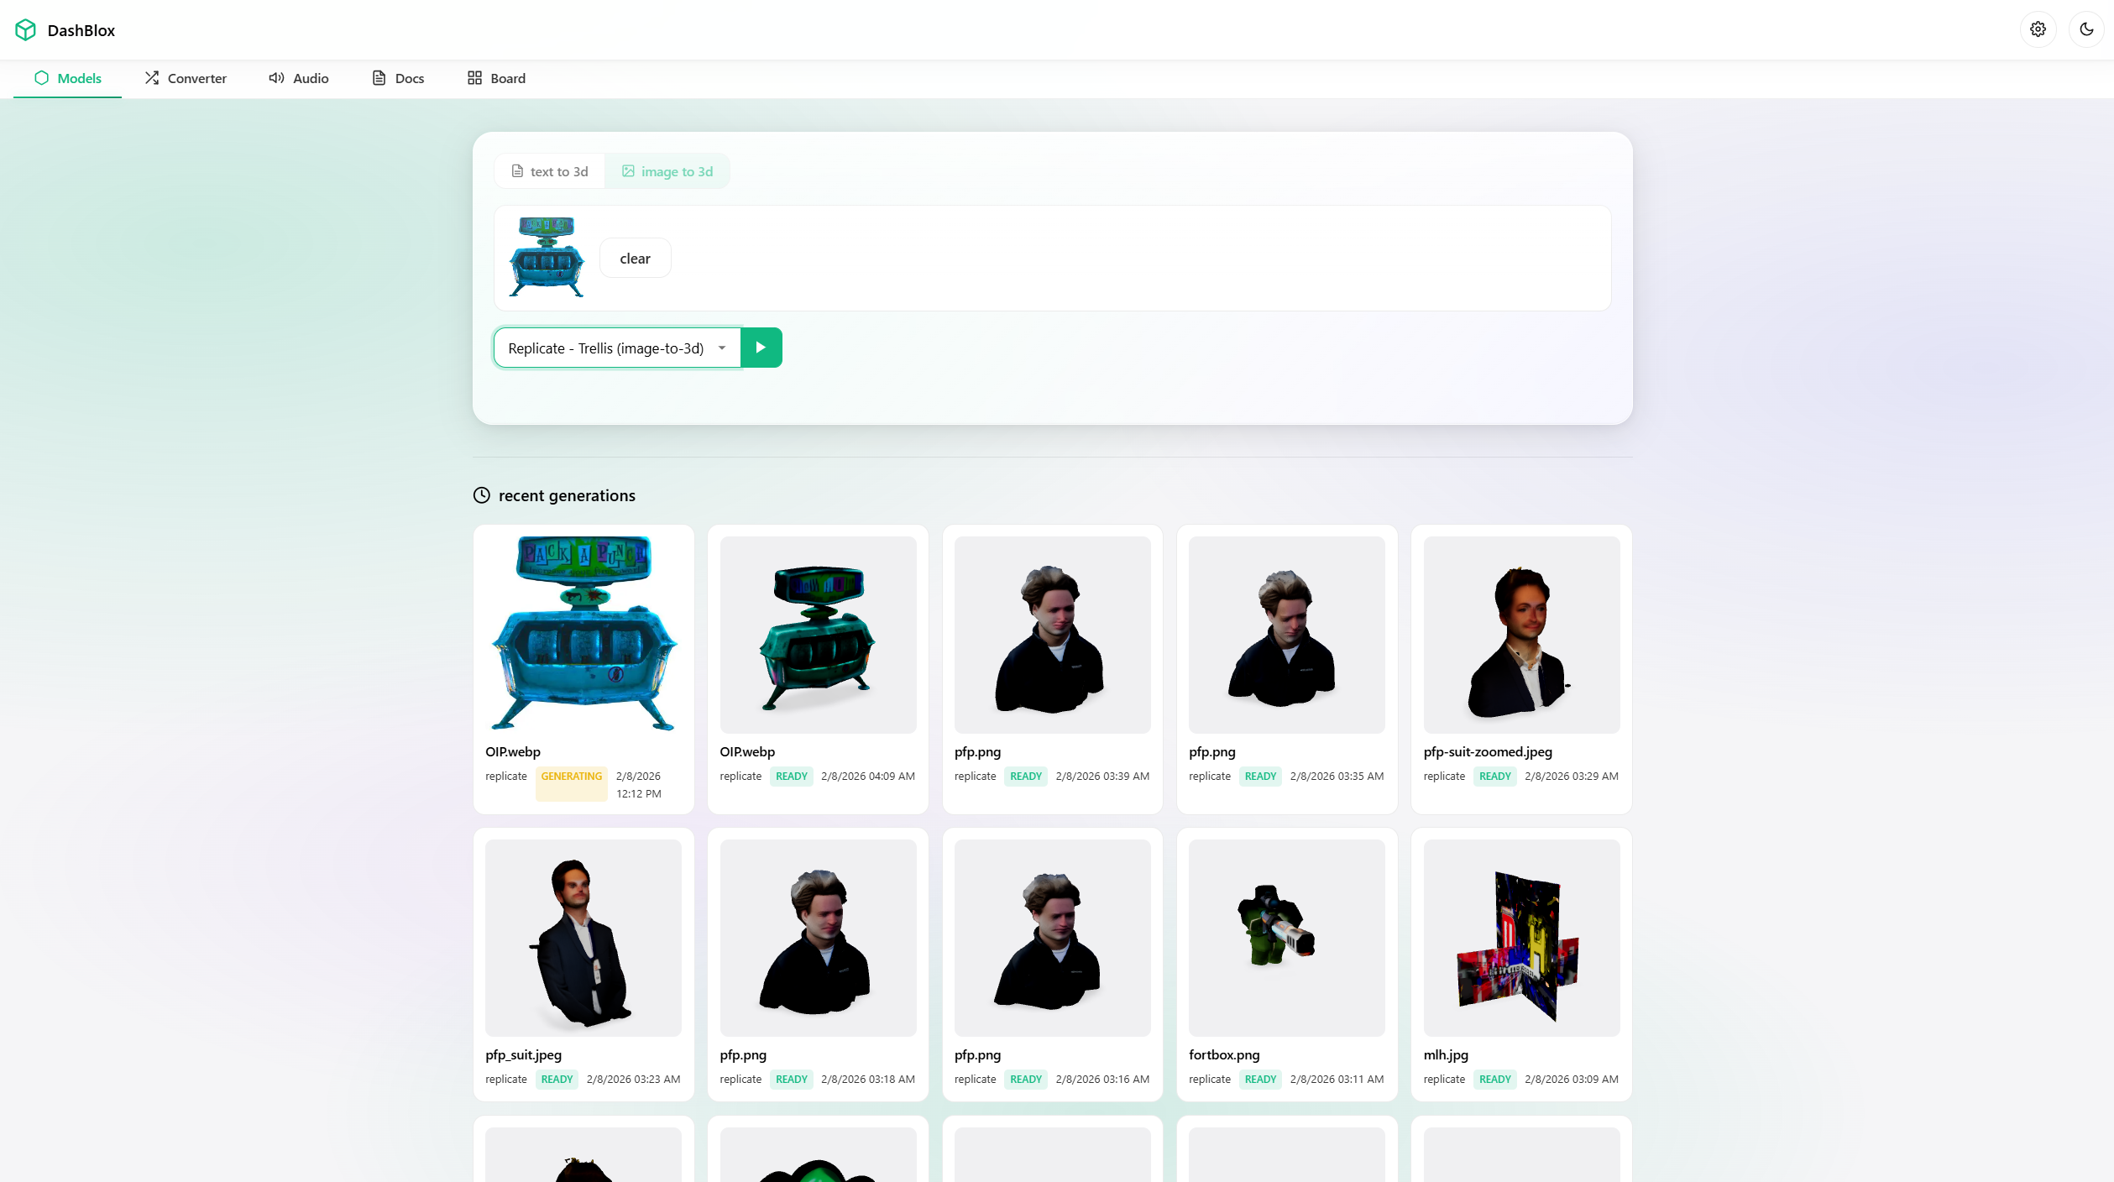Click the Docs document icon
2114x1182 pixels.
pyautogui.click(x=379, y=78)
